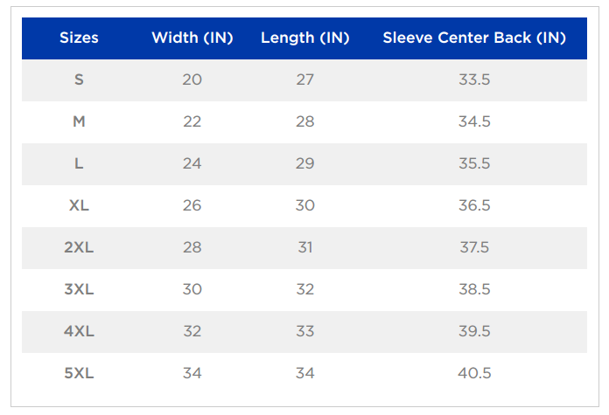Select the S size row label
Viewport: 609px width, 415px height.
79,80
